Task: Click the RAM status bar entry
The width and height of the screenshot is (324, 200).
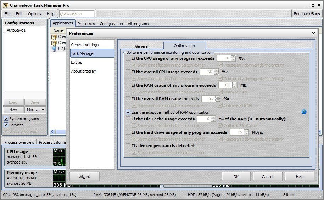Action: (134, 195)
